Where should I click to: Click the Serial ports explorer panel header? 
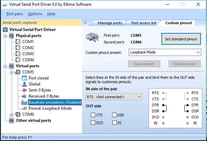coord(42,23)
